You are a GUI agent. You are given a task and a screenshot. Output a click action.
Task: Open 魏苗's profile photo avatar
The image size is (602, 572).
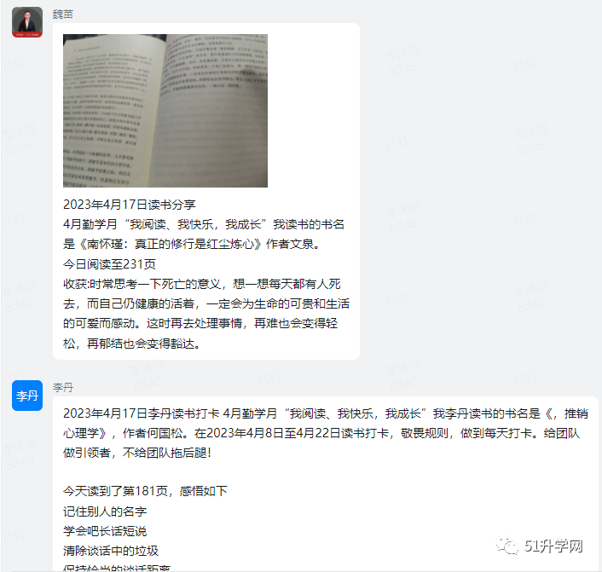(27, 22)
